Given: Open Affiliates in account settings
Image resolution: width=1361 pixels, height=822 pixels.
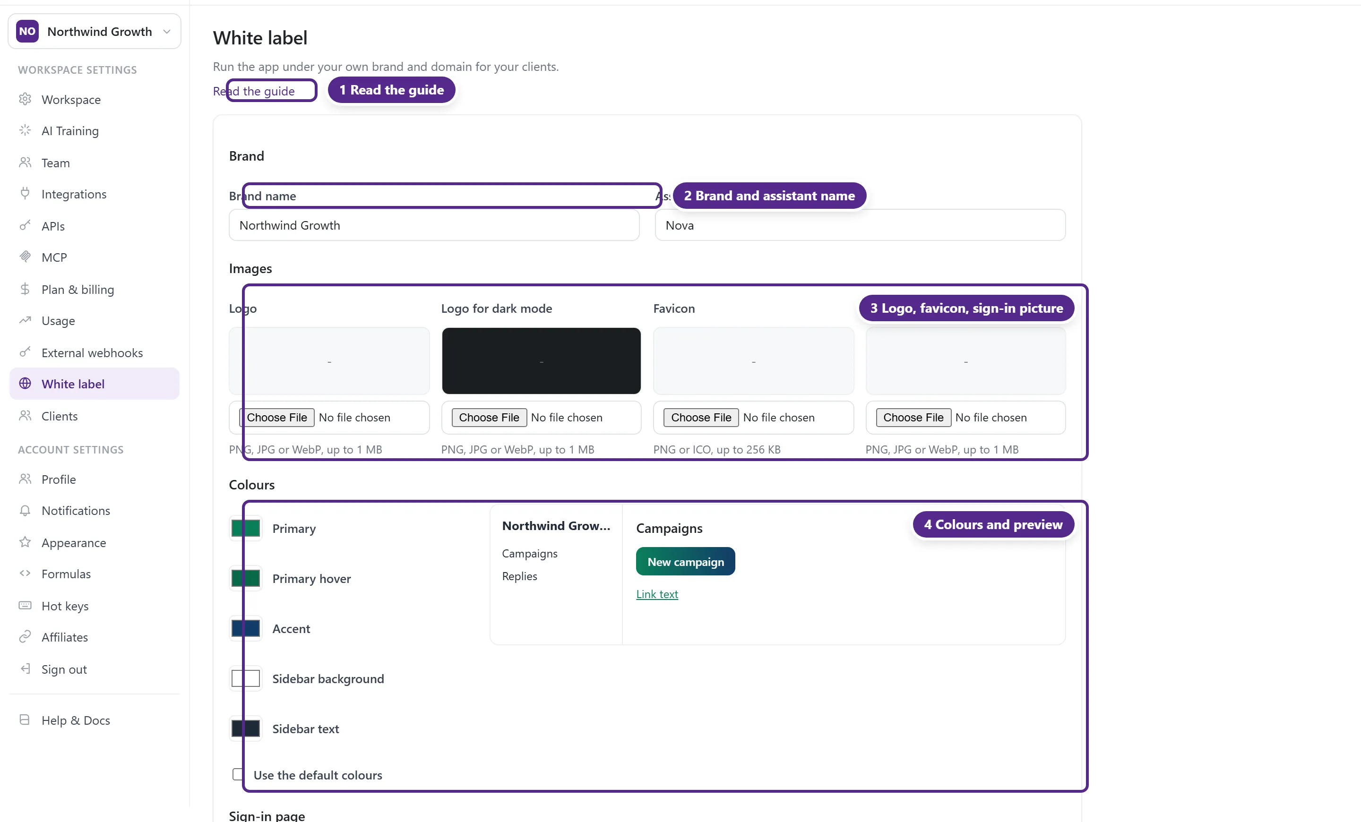Looking at the screenshot, I should coord(95,637).
